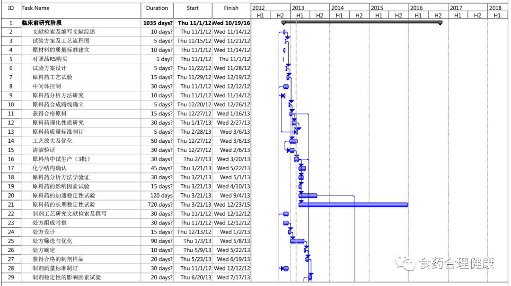
Task: Select task 文献检索及编写文献综述
Action: point(63,32)
